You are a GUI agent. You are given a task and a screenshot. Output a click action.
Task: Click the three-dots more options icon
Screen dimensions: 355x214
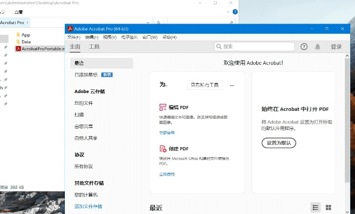[x=232, y=85]
